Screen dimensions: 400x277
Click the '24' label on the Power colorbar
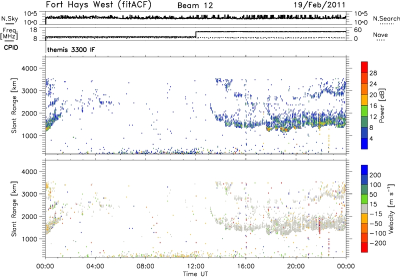(x=373, y=84)
